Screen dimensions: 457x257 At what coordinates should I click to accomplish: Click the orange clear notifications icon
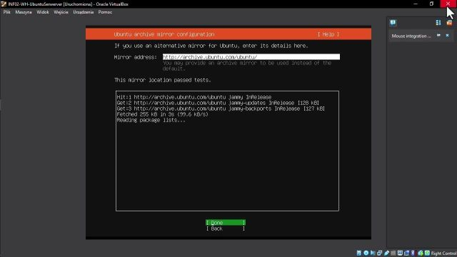tap(449, 22)
